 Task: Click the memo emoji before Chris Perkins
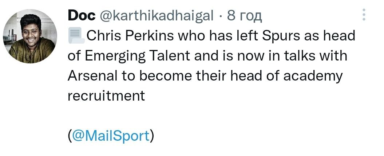coord(76,36)
